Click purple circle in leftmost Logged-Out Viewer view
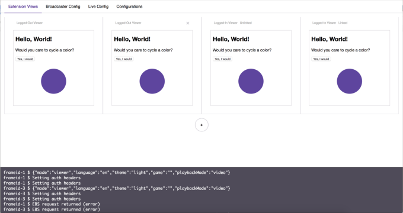 (54, 81)
